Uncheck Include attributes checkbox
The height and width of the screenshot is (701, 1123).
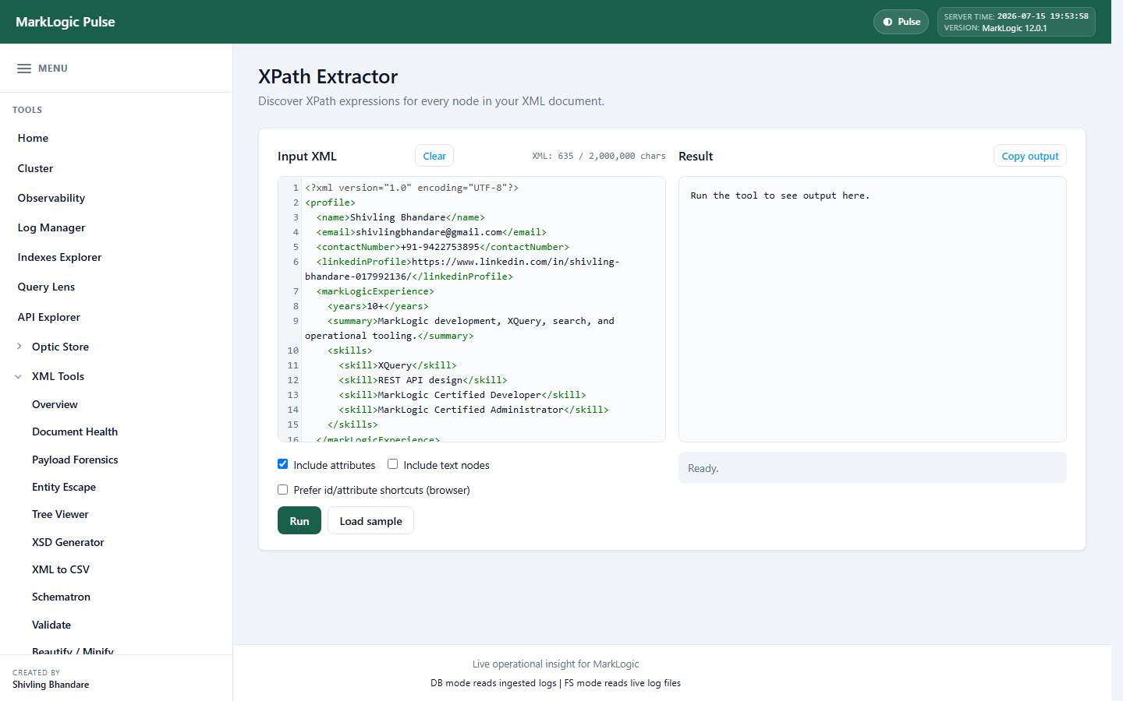pos(283,464)
